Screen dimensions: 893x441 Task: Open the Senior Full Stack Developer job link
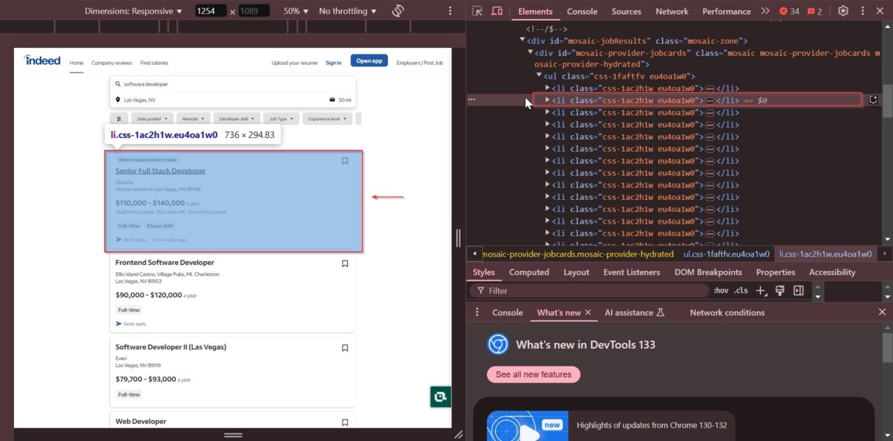coord(160,171)
